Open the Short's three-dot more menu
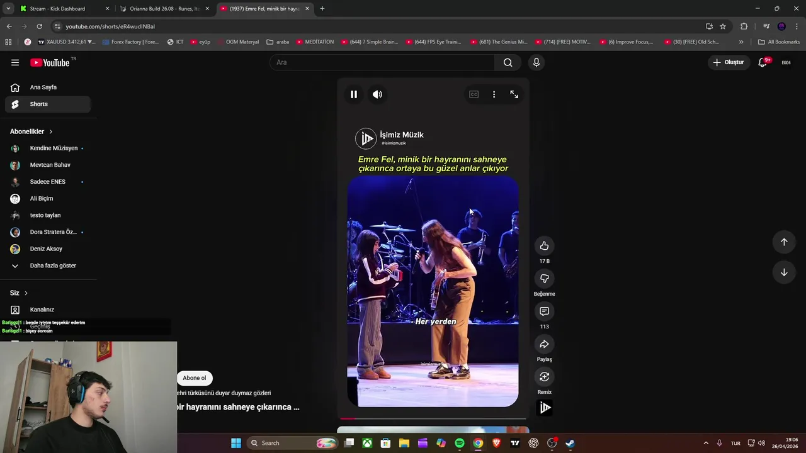 494,94
